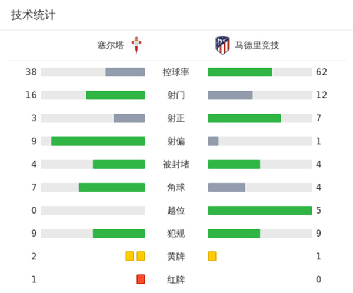Screen dimensions: 353x293
Task: Click Atlético's green 射正 on-target bar
Action: click(244, 118)
